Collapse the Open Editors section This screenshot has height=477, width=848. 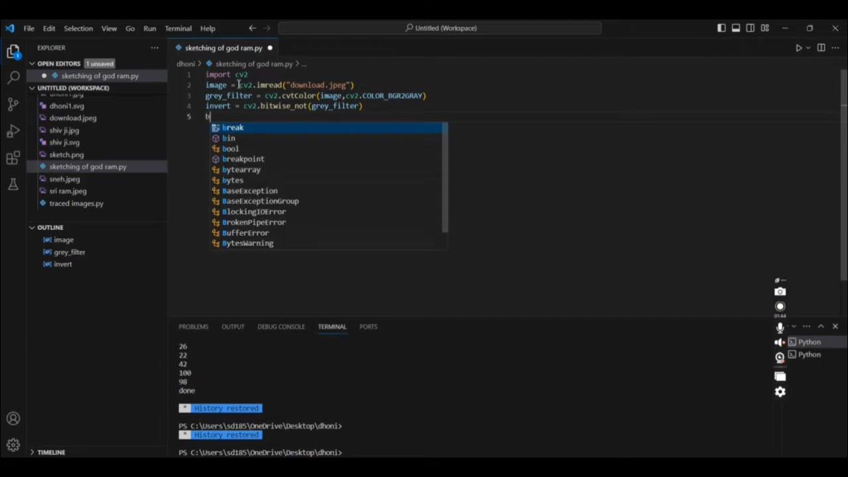(x=60, y=64)
